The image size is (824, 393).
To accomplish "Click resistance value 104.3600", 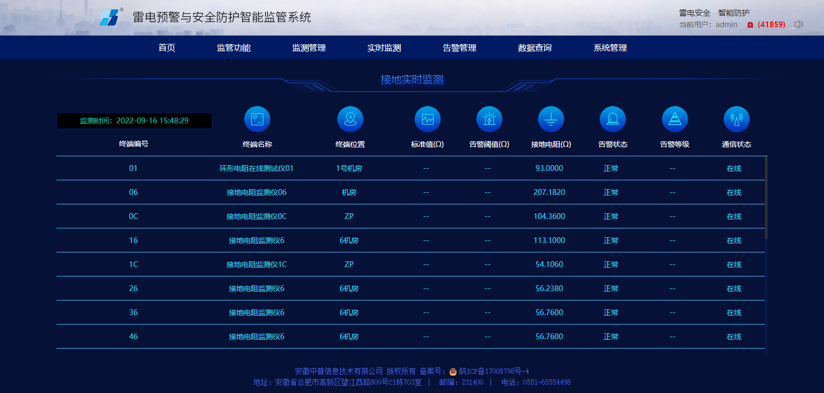I will (x=549, y=216).
